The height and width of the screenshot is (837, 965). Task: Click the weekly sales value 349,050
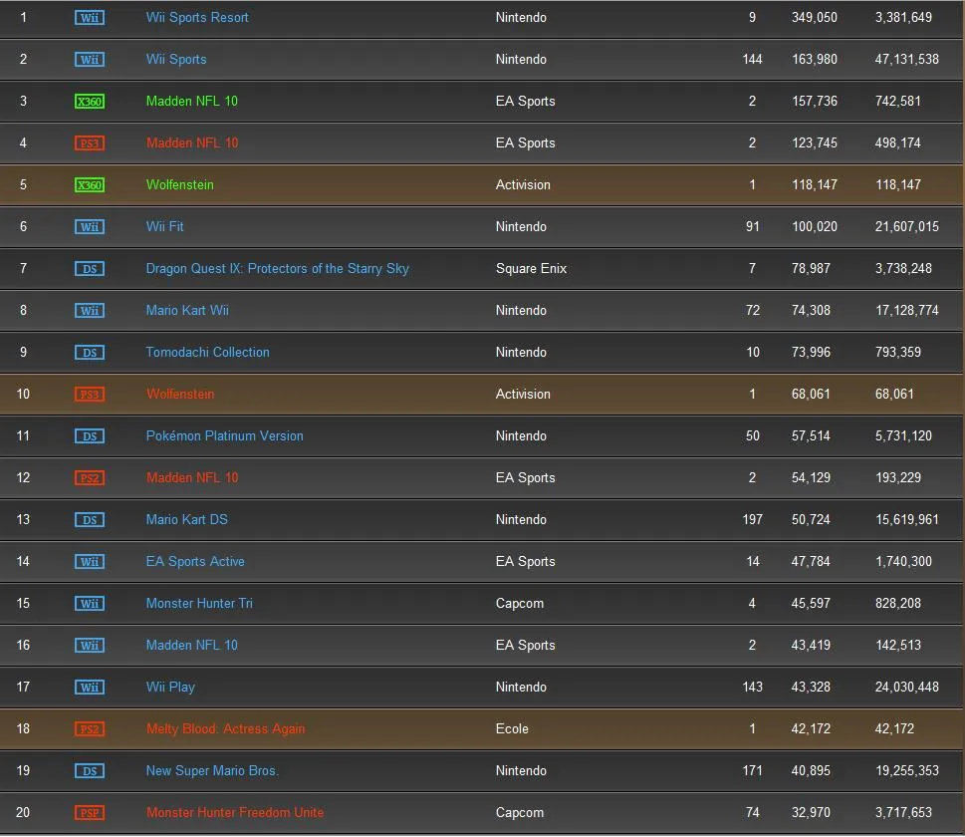tap(814, 18)
